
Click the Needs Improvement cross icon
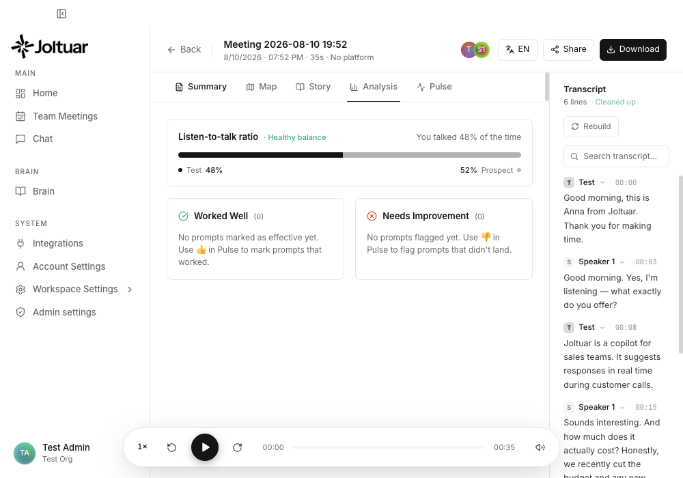[372, 216]
